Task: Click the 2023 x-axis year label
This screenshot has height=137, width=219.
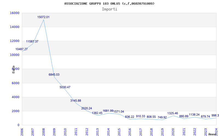Action: coord(206,132)
